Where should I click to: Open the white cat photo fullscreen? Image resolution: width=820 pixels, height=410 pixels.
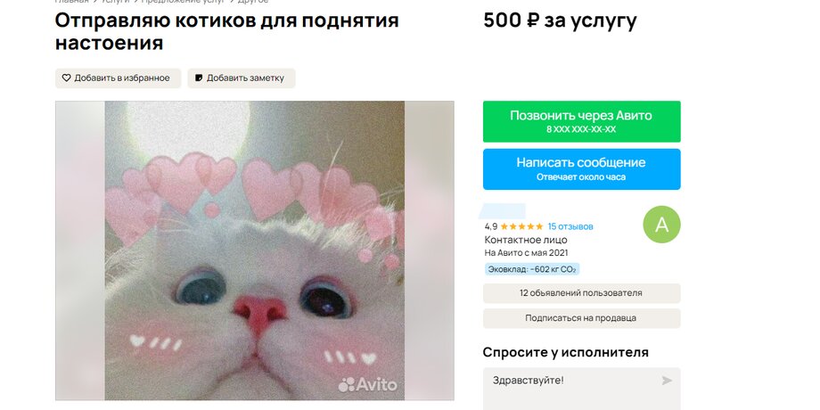255,250
